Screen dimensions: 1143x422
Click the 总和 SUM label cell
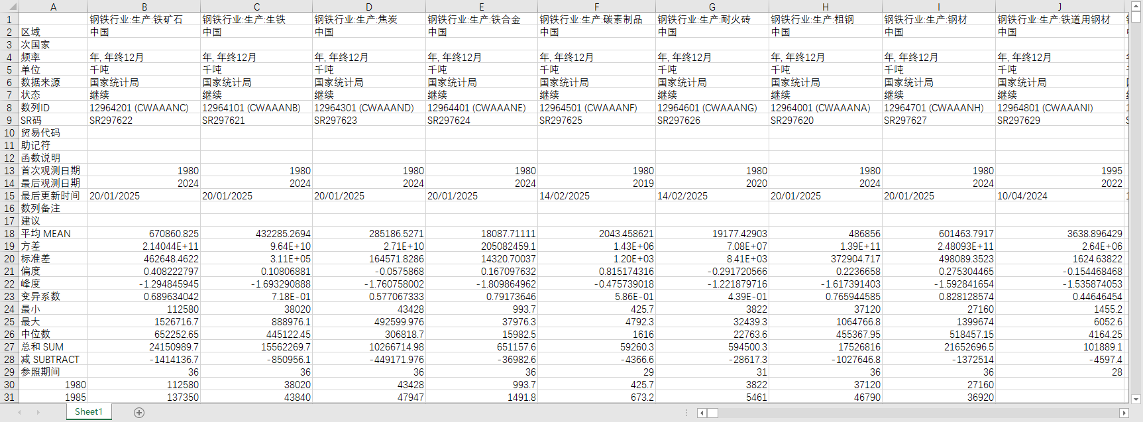pyautogui.click(x=53, y=346)
